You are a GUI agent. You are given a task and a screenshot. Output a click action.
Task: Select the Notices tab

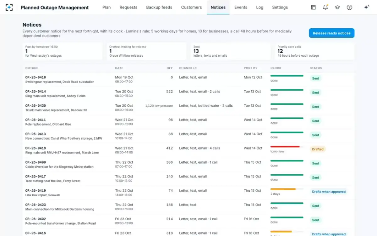click(x=218, y=7)
